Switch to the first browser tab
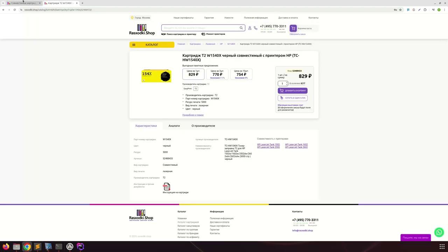 click(23, 3)
